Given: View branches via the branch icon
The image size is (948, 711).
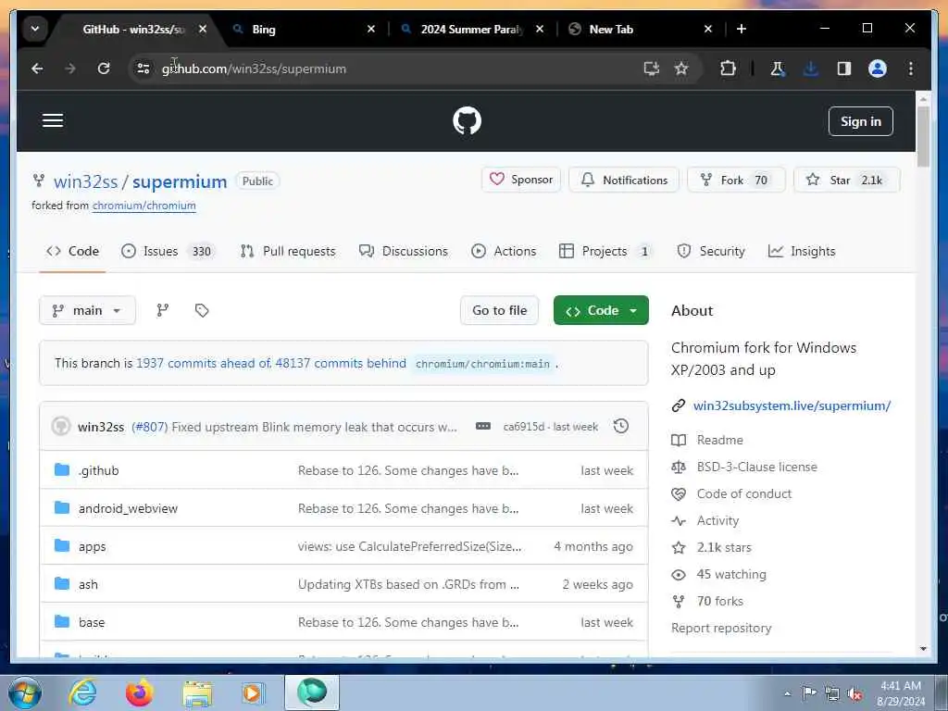Looking at the screenshot, I should pyautogui.click(x=163, y=310).
